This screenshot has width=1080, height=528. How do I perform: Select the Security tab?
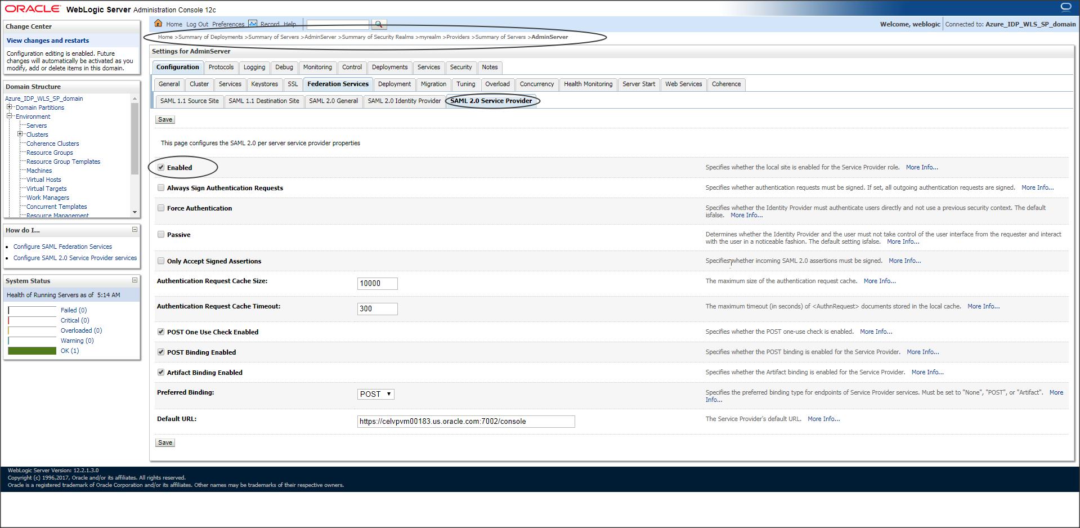click(x=461, y=67)
